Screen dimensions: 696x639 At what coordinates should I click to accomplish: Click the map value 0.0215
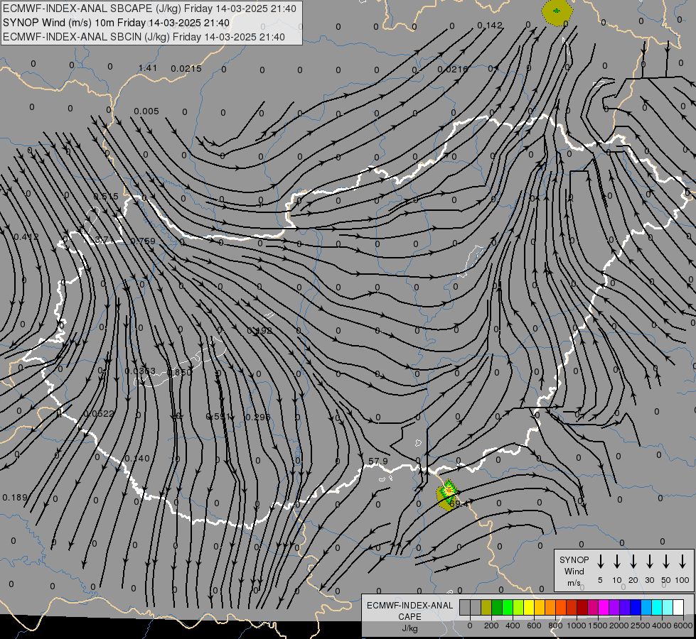pyautogui.click(x=186, y=69)
